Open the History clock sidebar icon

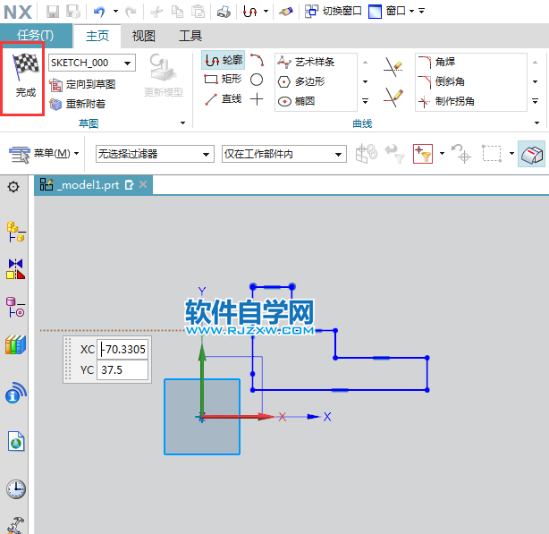(16, 489)
